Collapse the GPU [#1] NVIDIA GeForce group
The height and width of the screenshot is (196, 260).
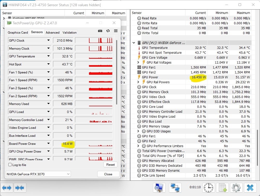[x=134, y=43]
